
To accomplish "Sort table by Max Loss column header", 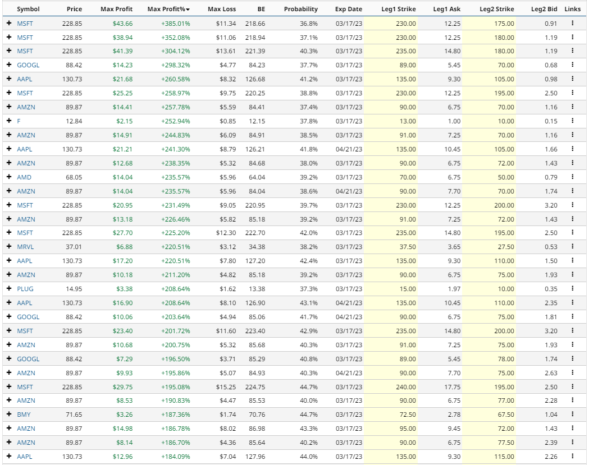I will coord(222,9).
